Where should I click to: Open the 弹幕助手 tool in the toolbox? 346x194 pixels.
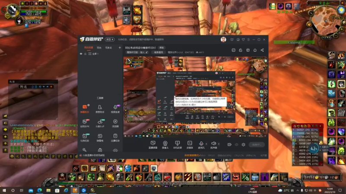(84, 109)
